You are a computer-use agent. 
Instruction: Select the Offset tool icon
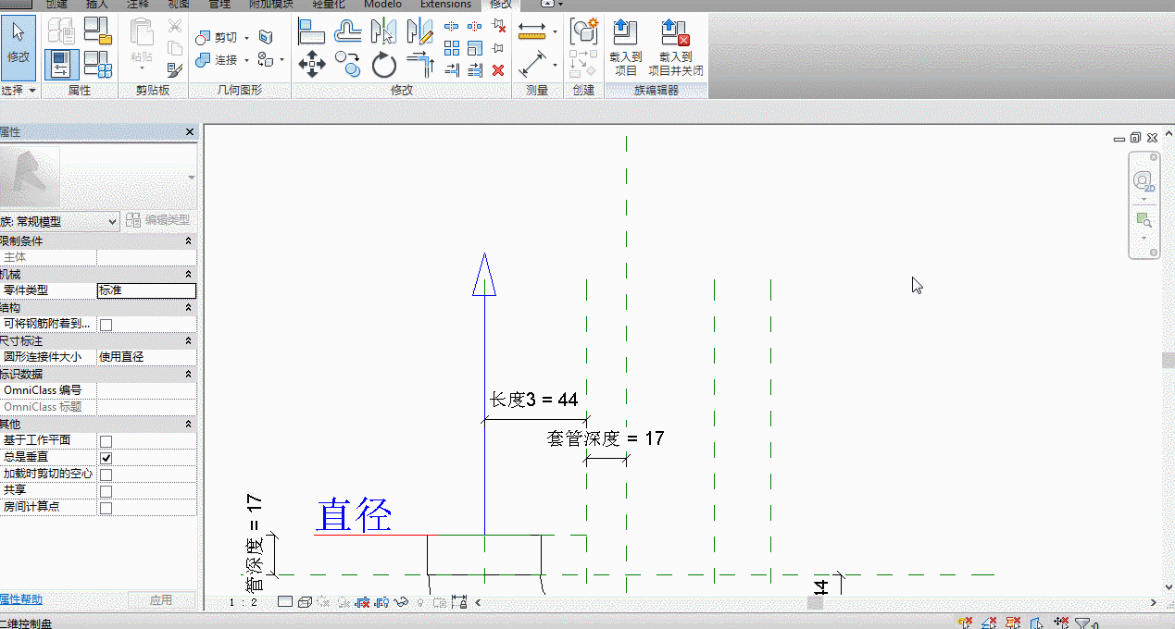(x=348, y=31)
